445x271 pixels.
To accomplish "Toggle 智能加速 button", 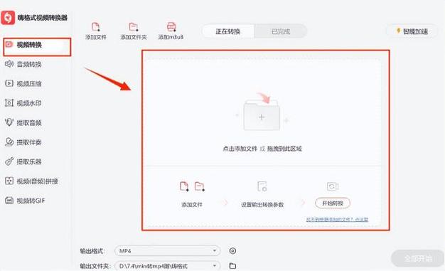I will point(412,31).
